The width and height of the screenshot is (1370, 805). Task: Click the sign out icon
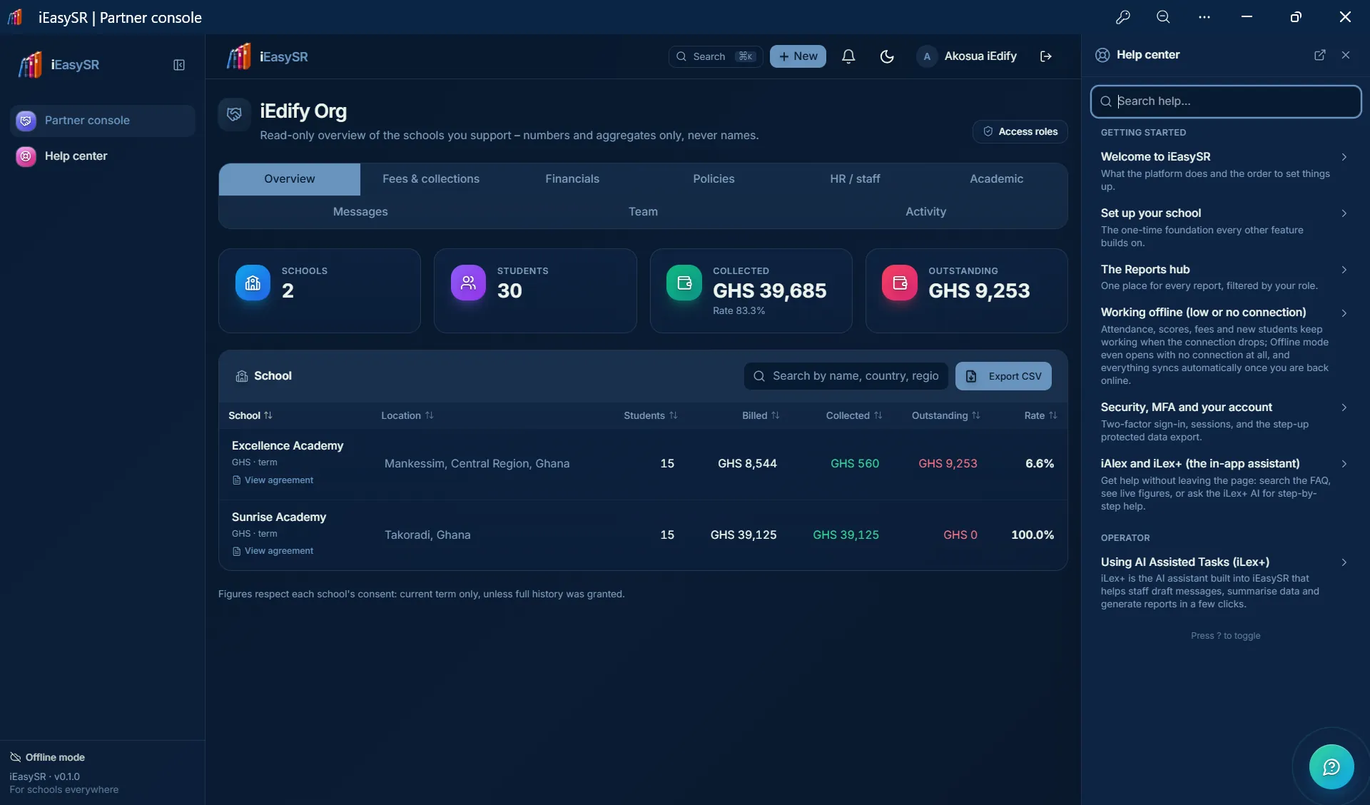click(x=1046, y=56)
